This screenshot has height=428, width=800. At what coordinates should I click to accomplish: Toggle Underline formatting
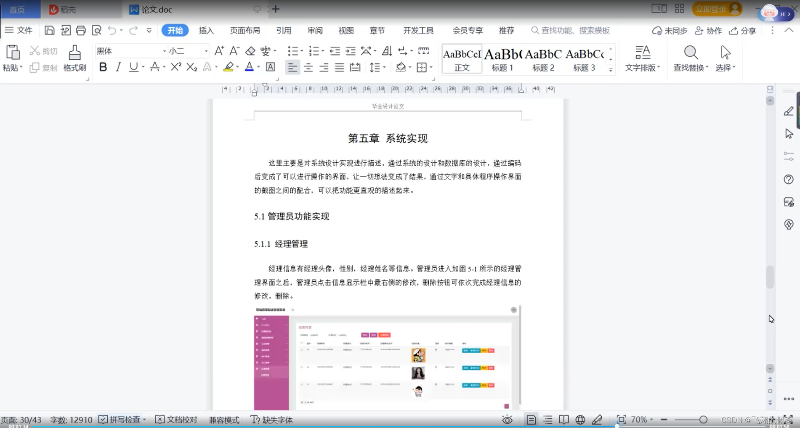click(x=133, y=67)
